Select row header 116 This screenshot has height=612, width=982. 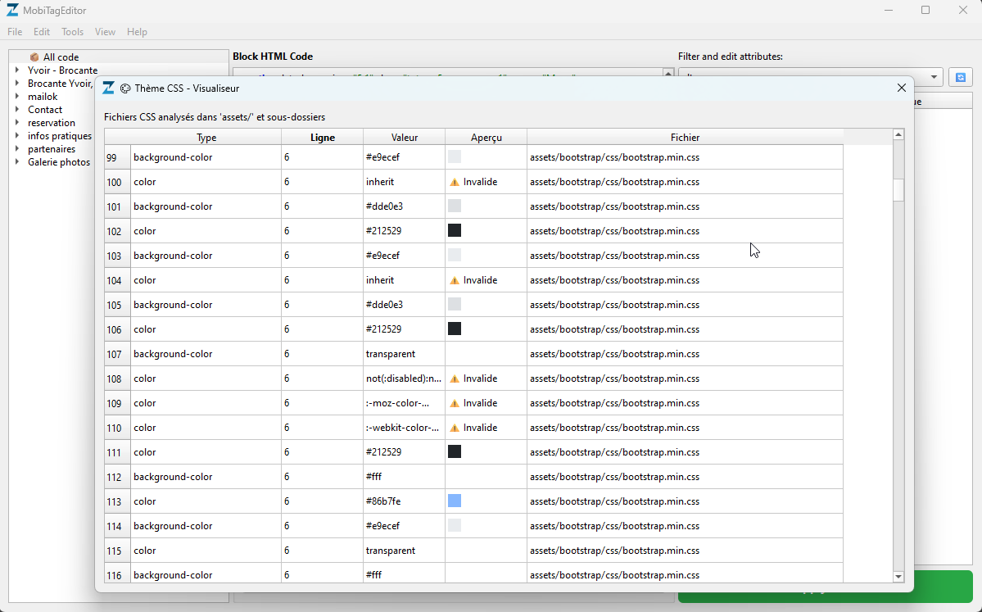(x=117, y=574)
